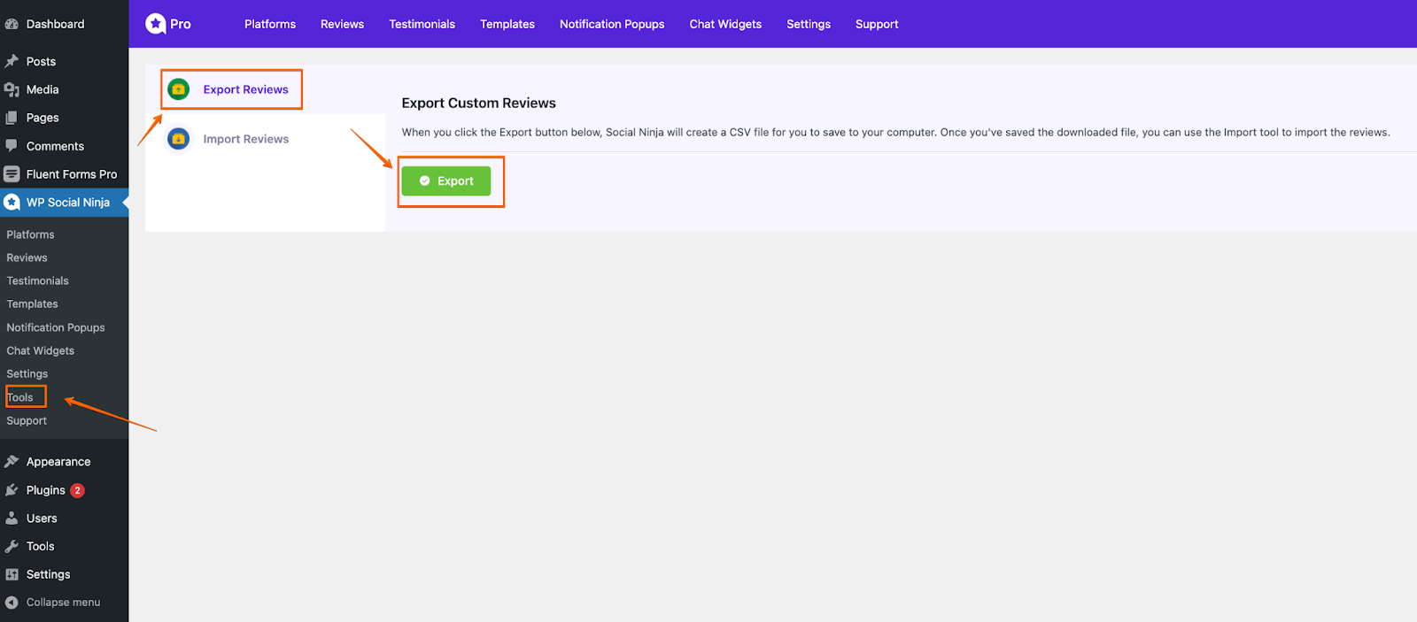The width and height of the screenshot is (1417, 622).
Task: Click the Media icon in sidebar
Action: click(x=12, y=89)
